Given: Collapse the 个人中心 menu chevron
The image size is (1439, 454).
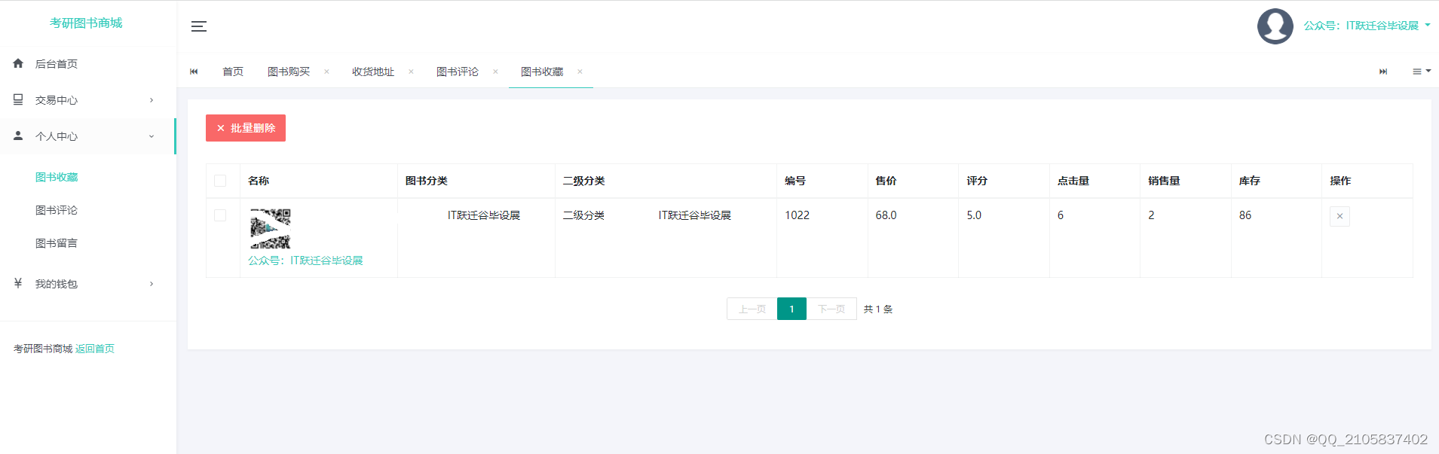Looking at the screenshot, I should click(x=152, y=136).
